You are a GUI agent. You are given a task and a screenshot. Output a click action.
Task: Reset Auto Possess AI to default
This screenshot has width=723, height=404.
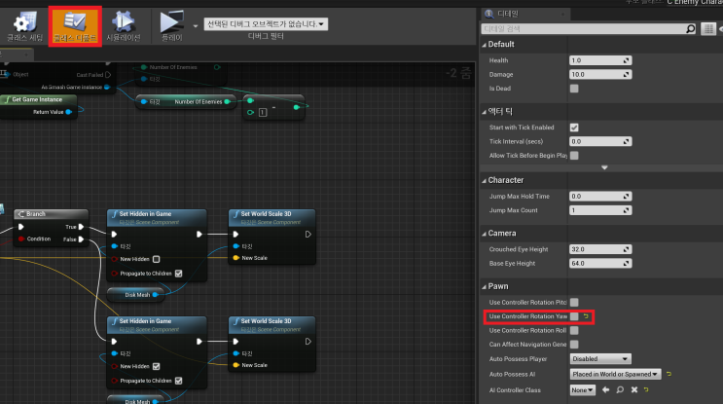669,374
